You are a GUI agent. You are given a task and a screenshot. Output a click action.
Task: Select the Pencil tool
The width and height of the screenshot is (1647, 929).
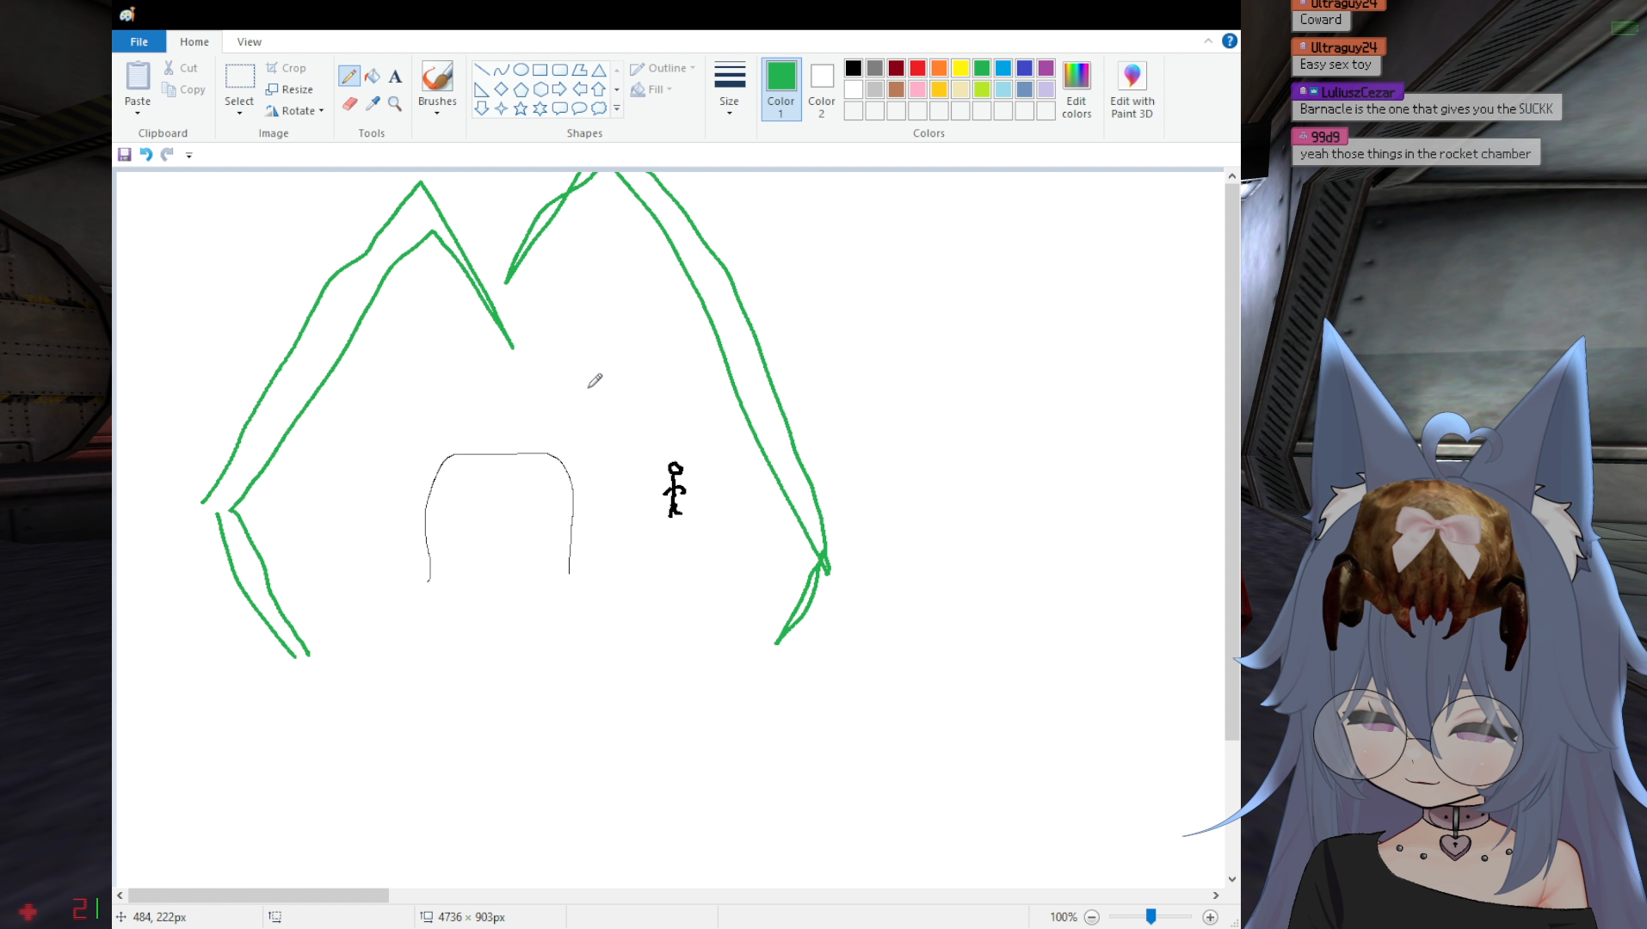(x=349, y=77)
